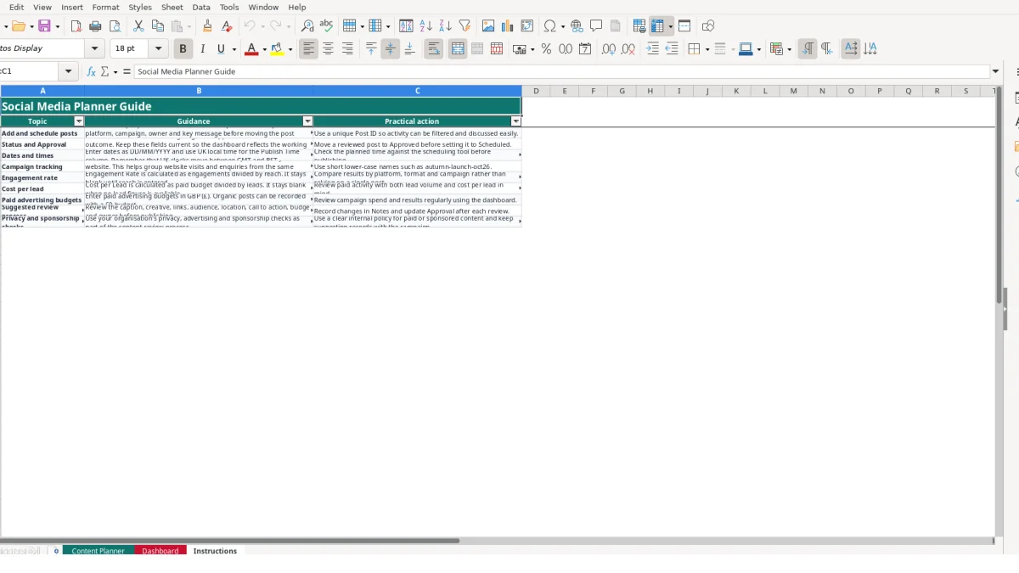
Task: Insert Image icon
Action: pyautogui.click(x=488, y=26)
